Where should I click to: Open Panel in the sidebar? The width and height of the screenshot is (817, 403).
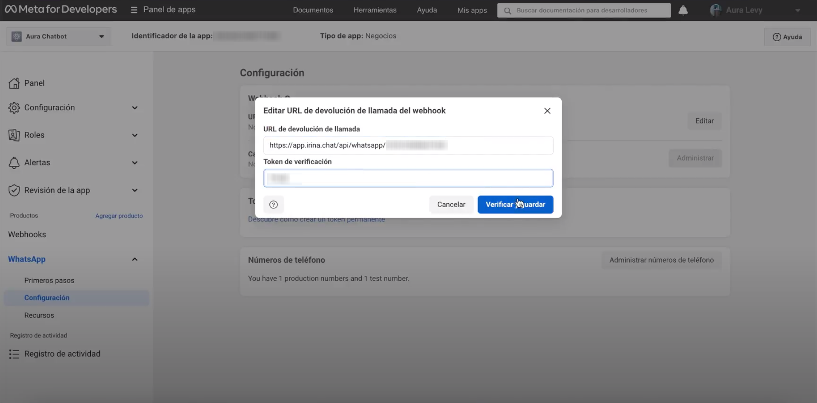coord(34,83)
